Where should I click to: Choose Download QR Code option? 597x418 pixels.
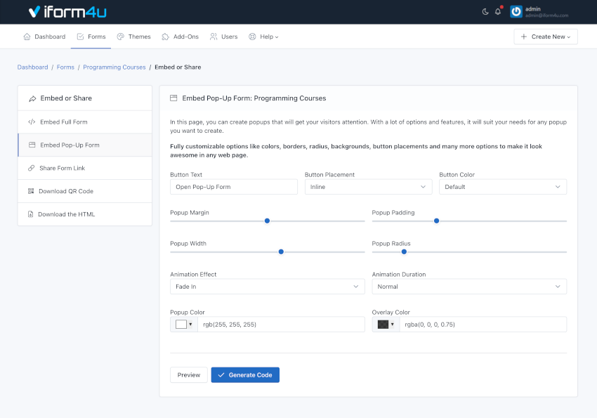click(65, 191)
